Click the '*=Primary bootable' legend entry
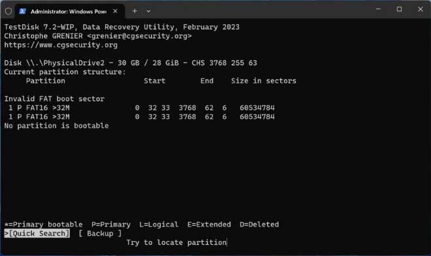Viewport: 431px width, 256px height. (x=44, y=225)
